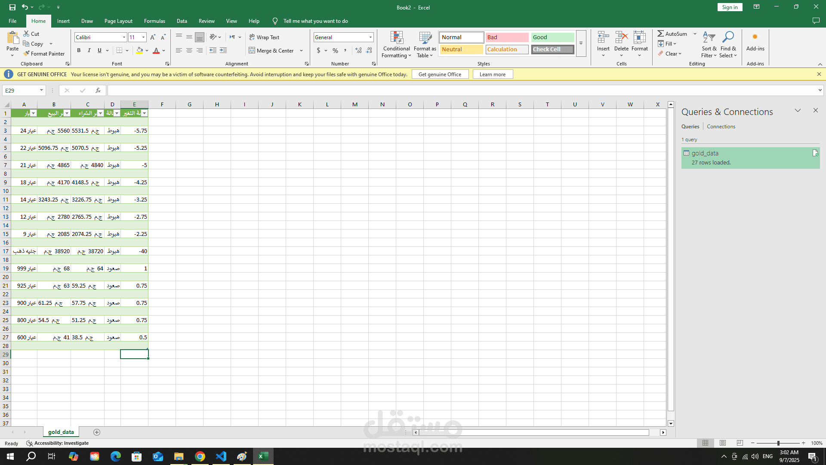
Task: Click the Insert cells icon
Action: coord(603,38)
